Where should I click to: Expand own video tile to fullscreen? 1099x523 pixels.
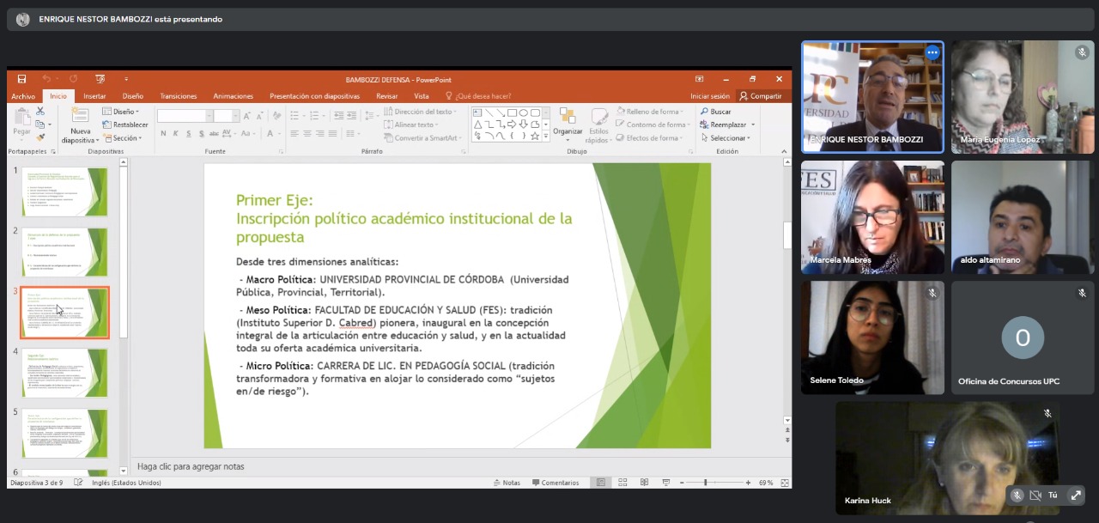pyautogui.click(x=1075, y=496)
